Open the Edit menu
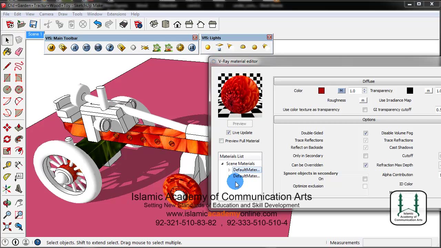441x248 pixels. [18, 14]
